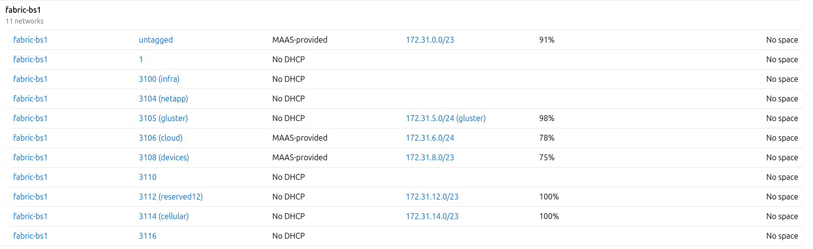
Task: View the 3108 (devices) VLAN
Action: point(163,158)
